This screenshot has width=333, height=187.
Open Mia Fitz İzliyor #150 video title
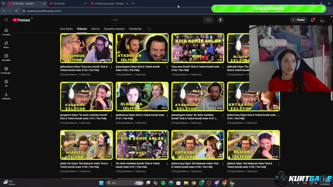point(84,165)
